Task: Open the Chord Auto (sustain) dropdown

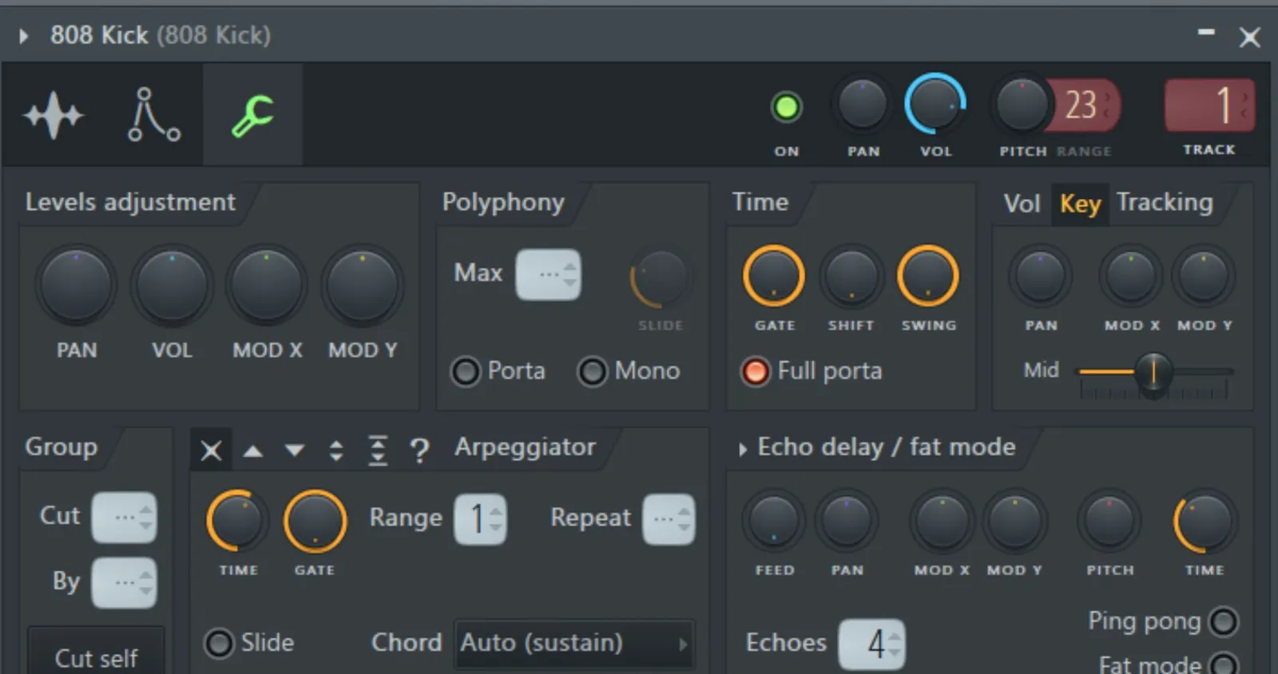Action: (574, 644)
